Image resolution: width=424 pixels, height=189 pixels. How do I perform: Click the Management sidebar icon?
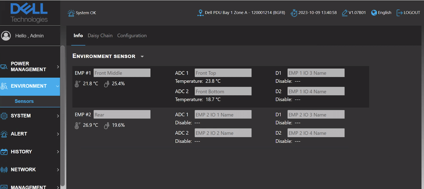pos(4,187)
